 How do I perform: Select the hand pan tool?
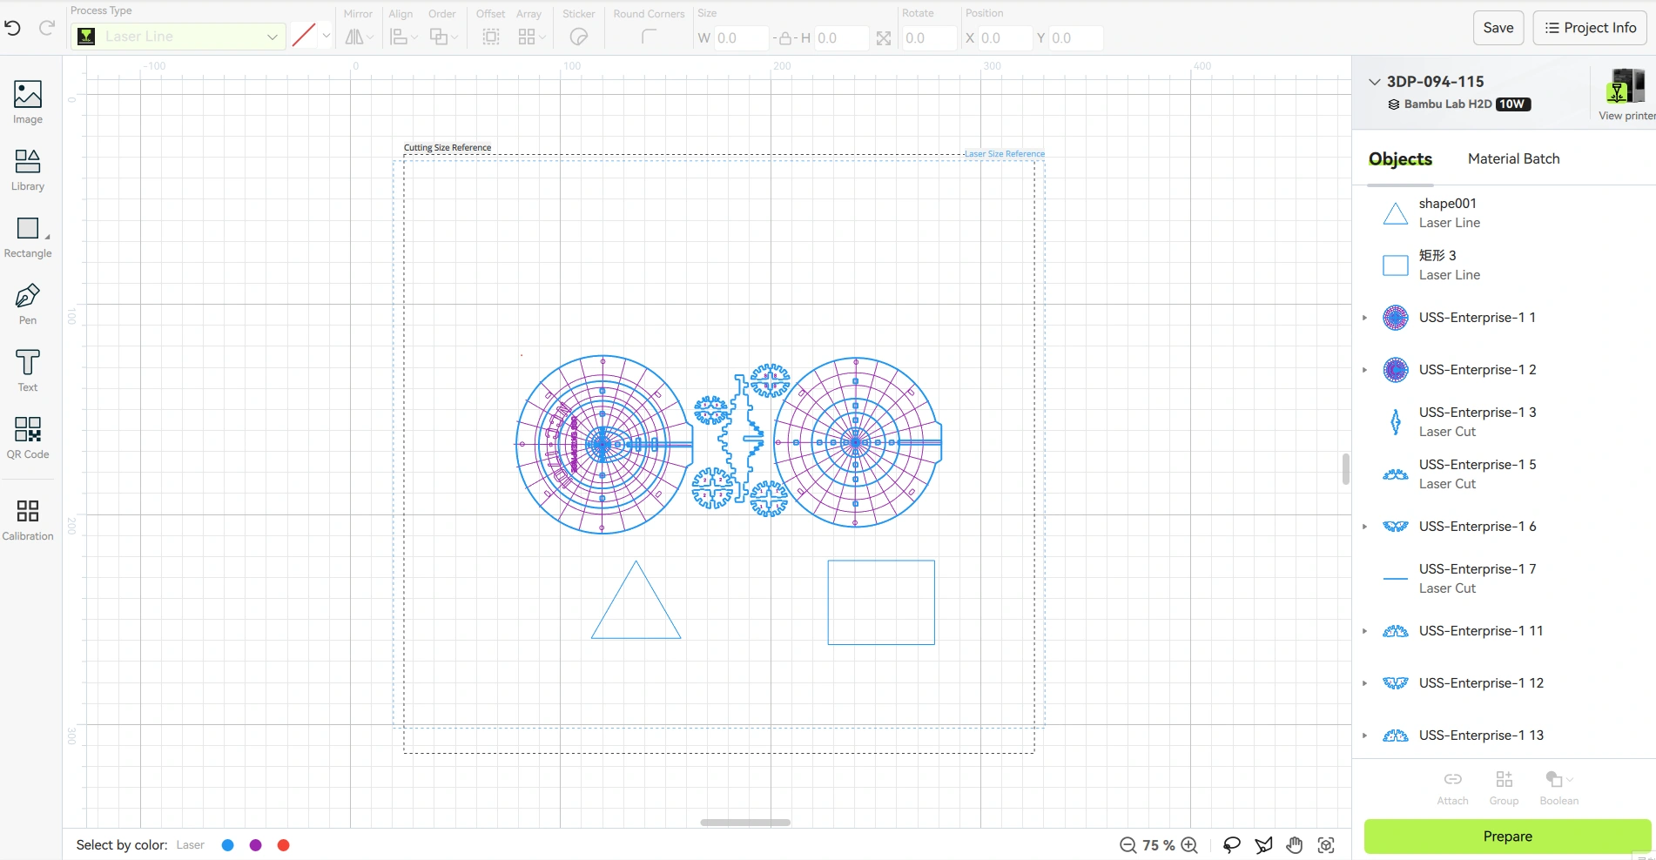[1295, 845]
